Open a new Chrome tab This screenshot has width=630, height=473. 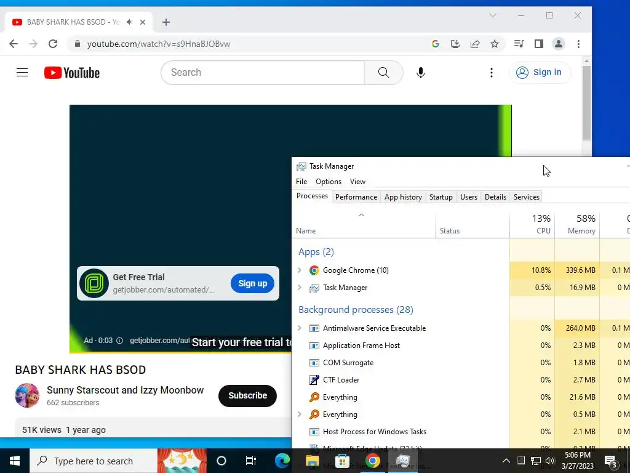click(x=166, y=22)
